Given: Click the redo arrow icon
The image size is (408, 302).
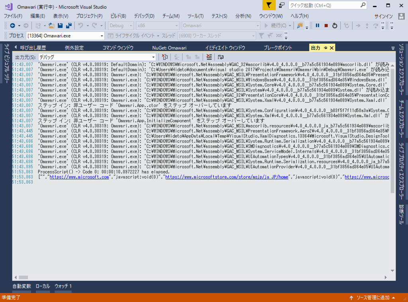Looking at the screenshot, I should click(x=94, y=25).
